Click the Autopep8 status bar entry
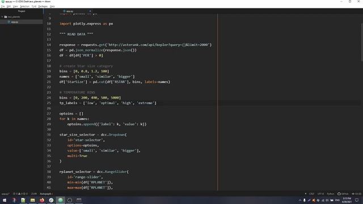Viewport: 363px width, 204px height. click(46, 194)
